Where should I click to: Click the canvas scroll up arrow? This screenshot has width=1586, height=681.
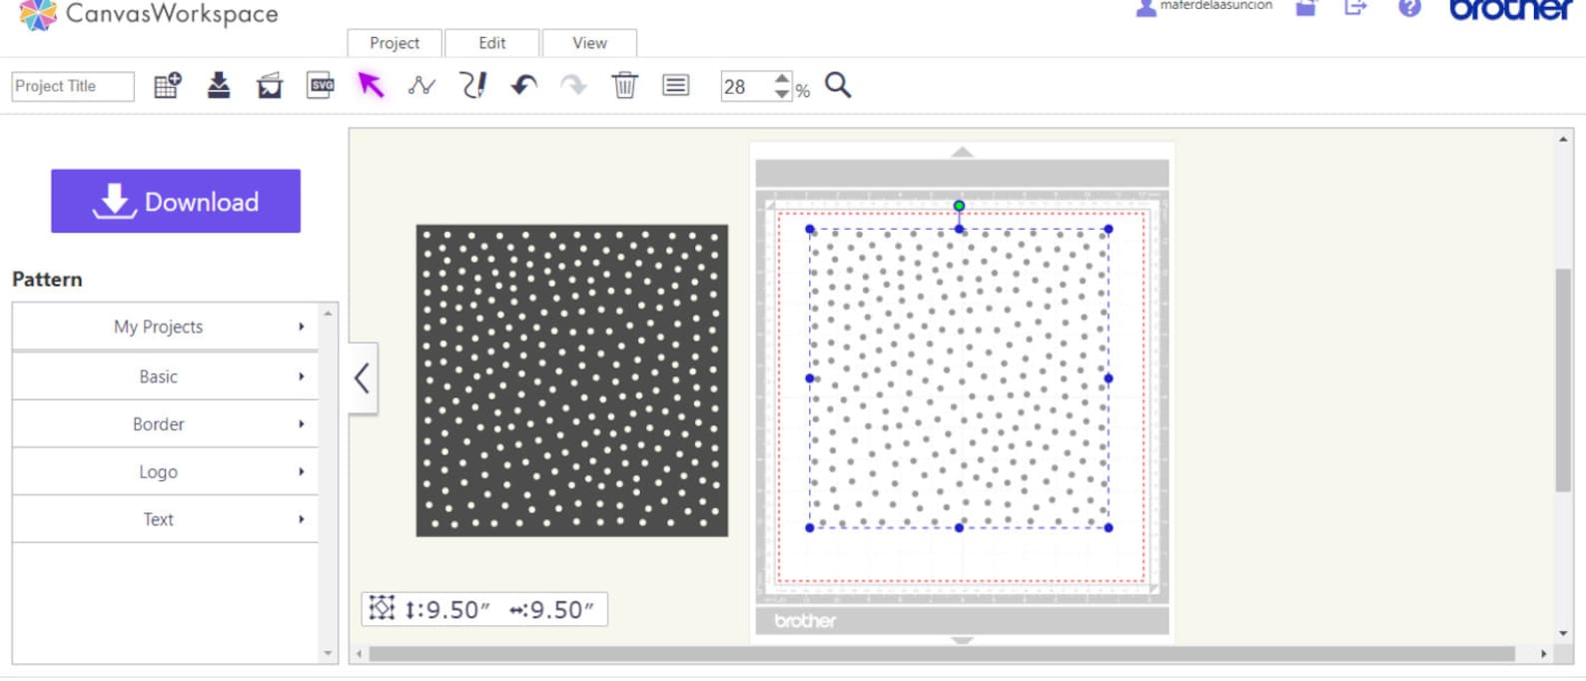pyautogui.click(x=1563, y=139)
